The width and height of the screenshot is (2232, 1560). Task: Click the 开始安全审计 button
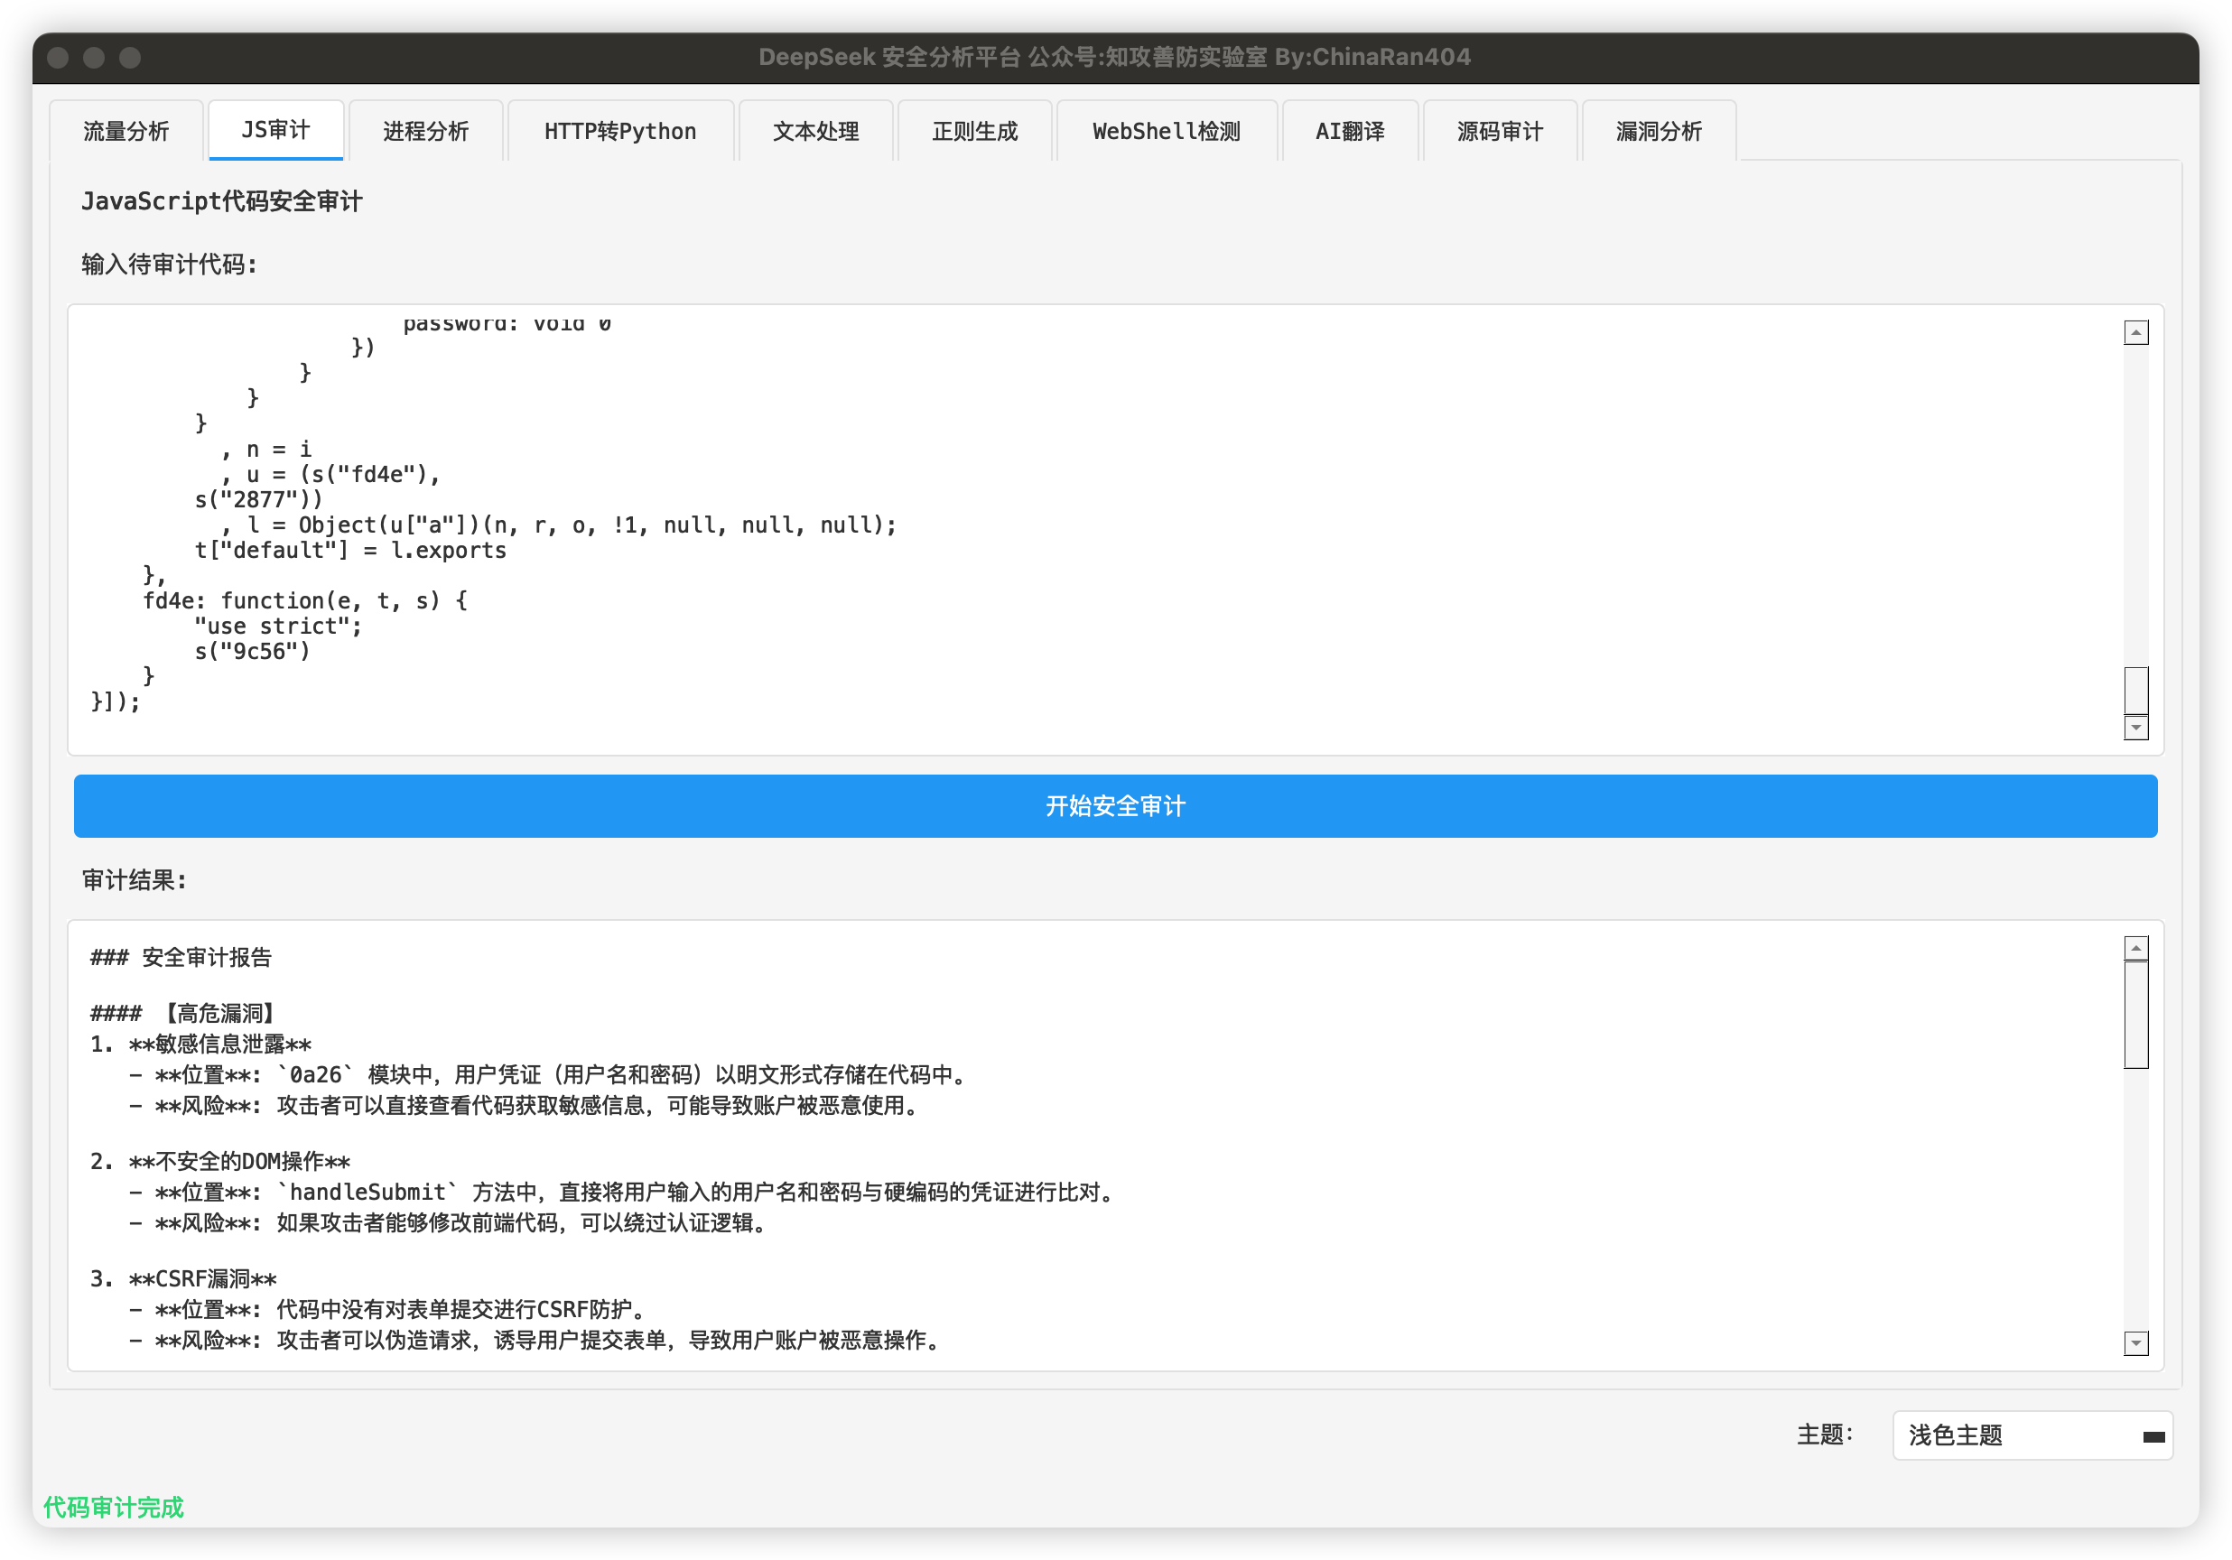(1115, 806)
